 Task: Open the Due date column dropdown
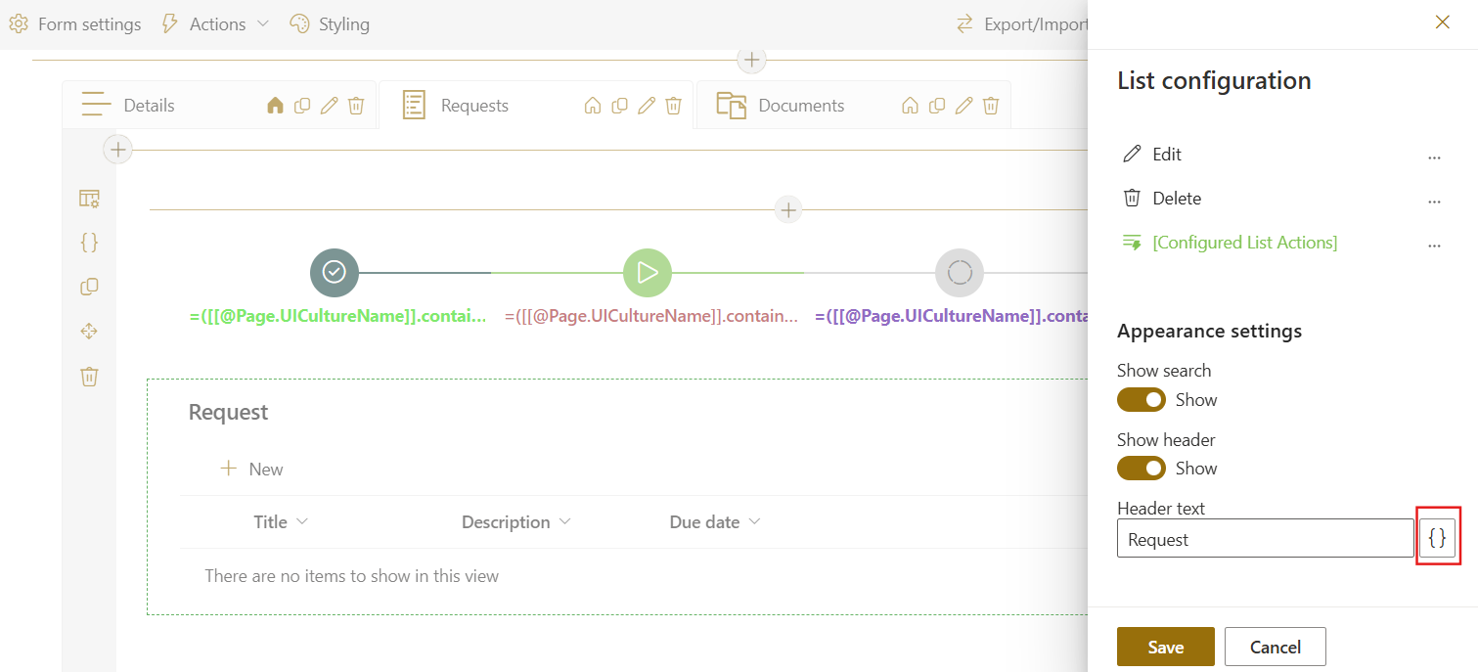753,522
